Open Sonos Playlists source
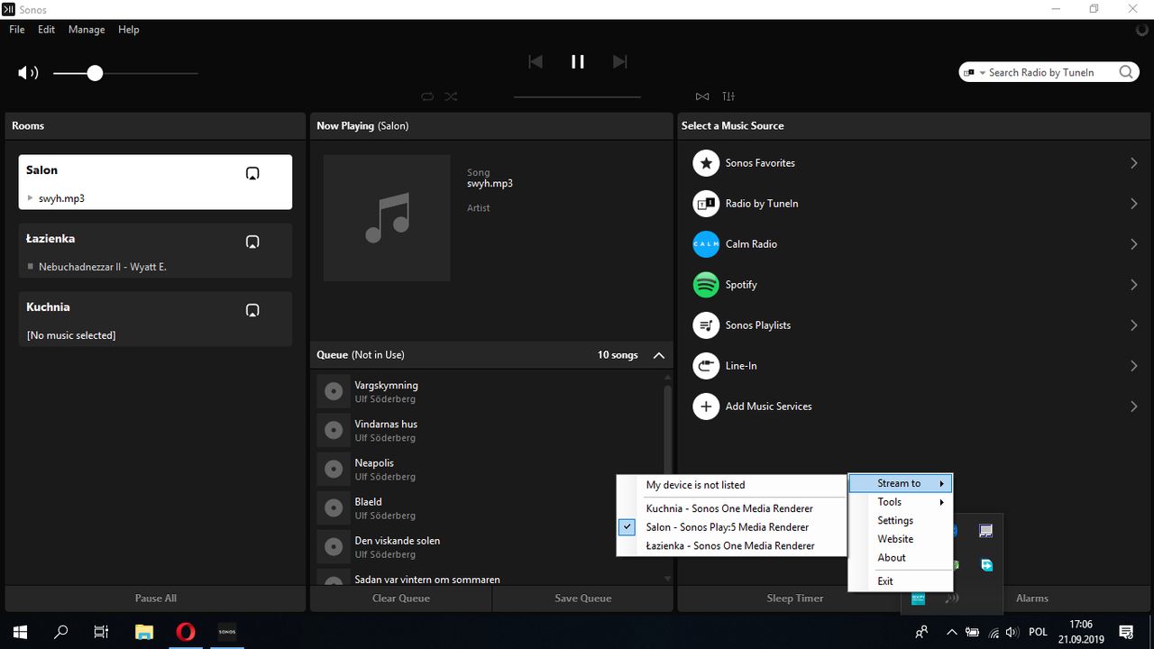Image resolution: width=1154 pixels, height=649 pixels. tap(912, 325)
